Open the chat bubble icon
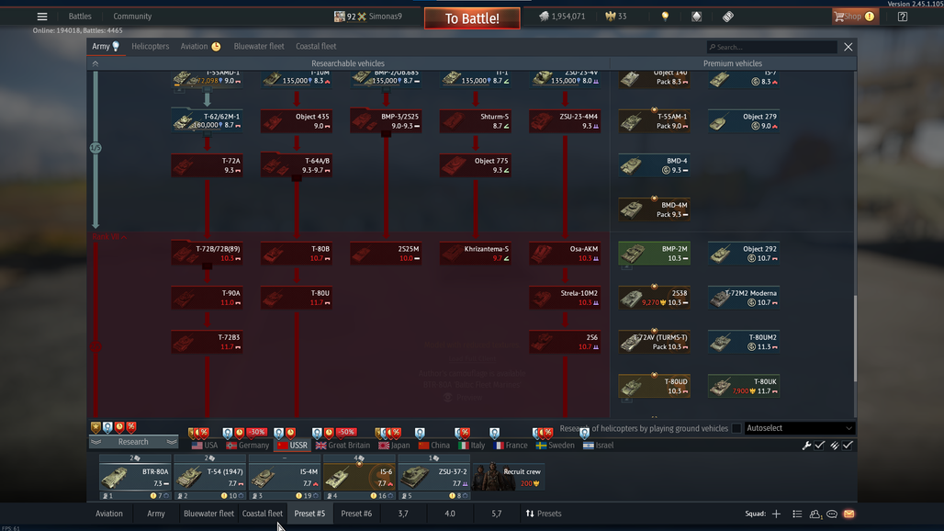944x531 pixels. [832, 514]
